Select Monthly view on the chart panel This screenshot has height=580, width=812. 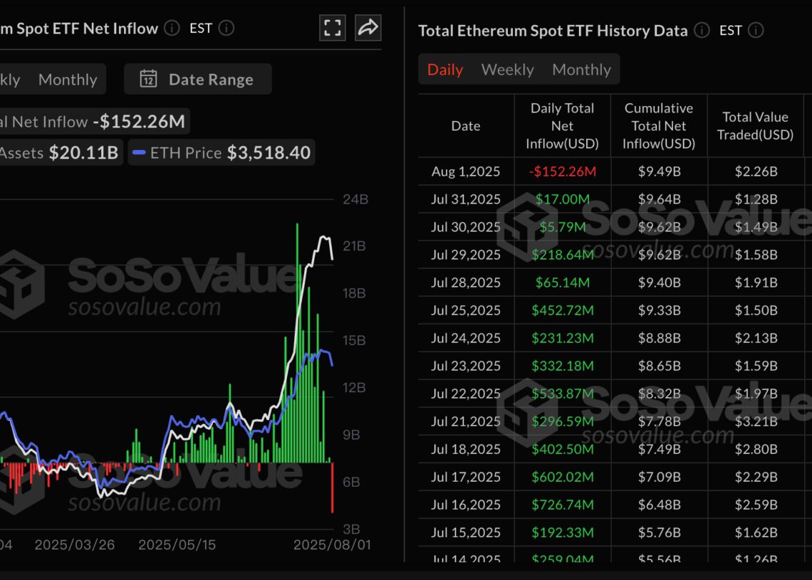point(68,80)
